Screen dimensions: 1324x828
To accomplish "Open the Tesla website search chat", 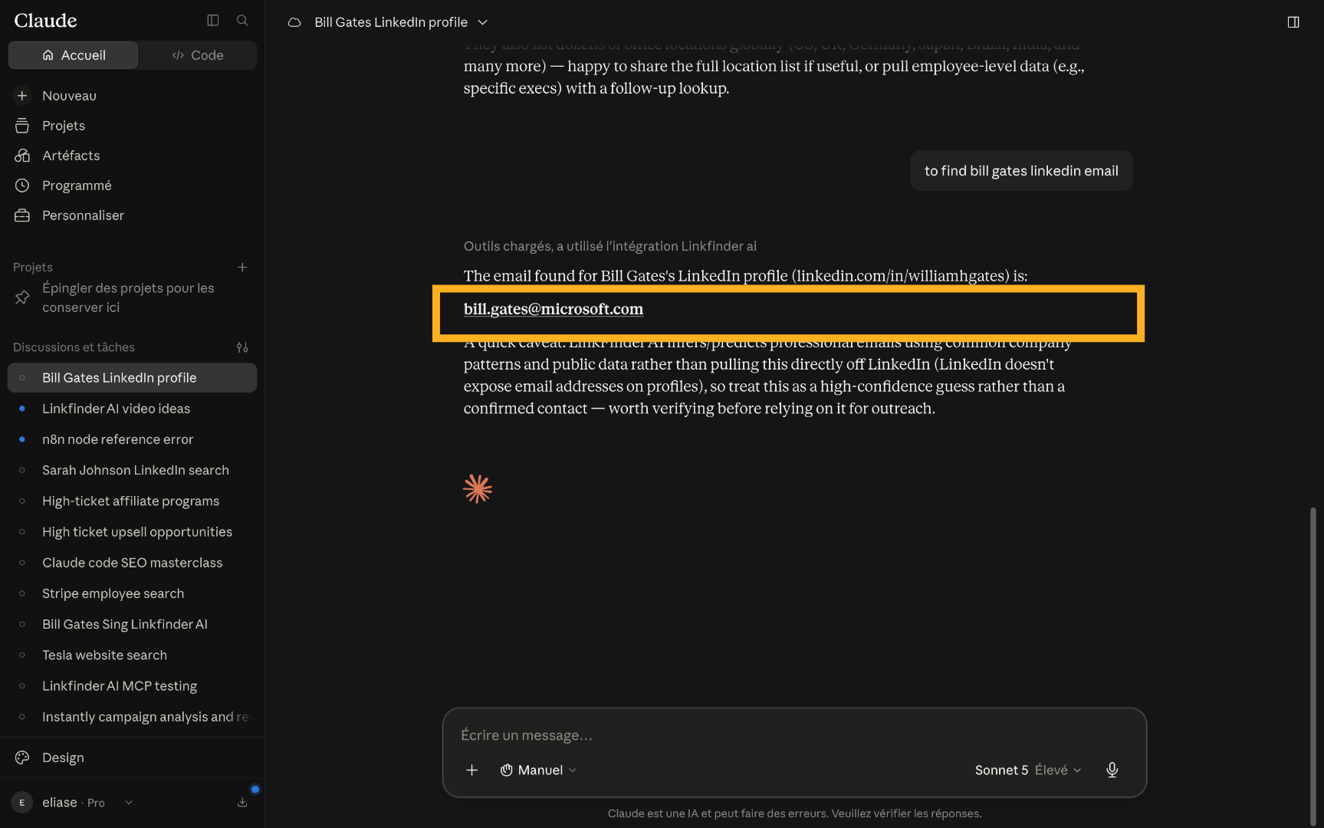I will point(132,655).
